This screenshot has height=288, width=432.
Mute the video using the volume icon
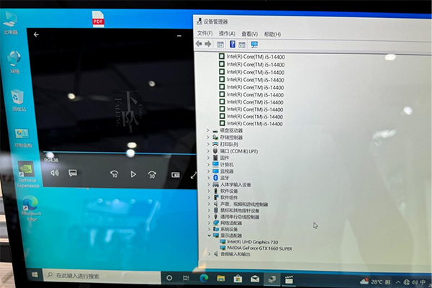pos(55,173)
